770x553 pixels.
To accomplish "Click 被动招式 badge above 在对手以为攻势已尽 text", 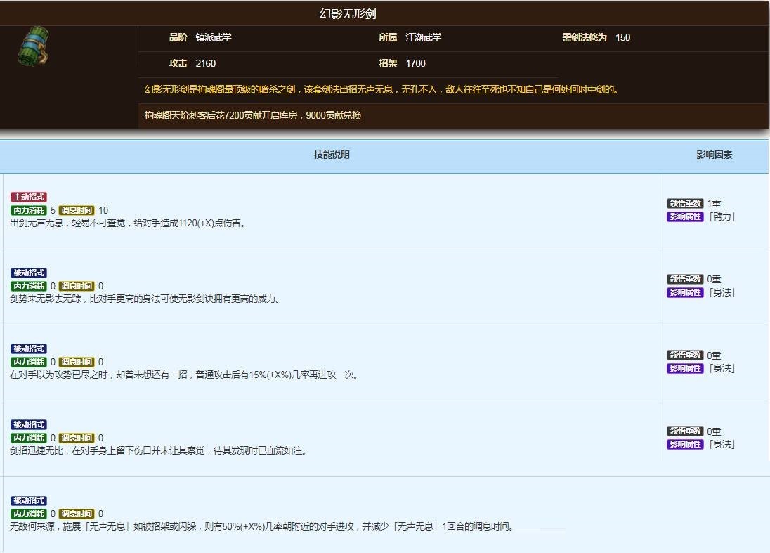I will click(x=29, y=349).
